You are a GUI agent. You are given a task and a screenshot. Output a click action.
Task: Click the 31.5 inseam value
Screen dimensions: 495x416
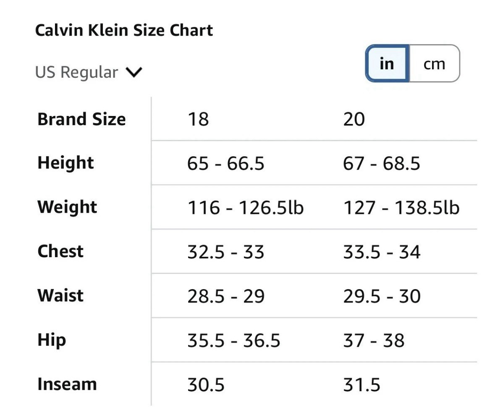[x=361, y=385]
